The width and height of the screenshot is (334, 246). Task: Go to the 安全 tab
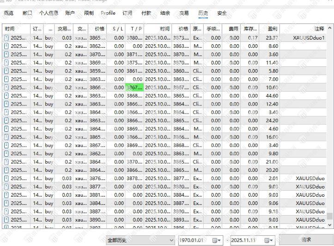(x=222, y=13)
